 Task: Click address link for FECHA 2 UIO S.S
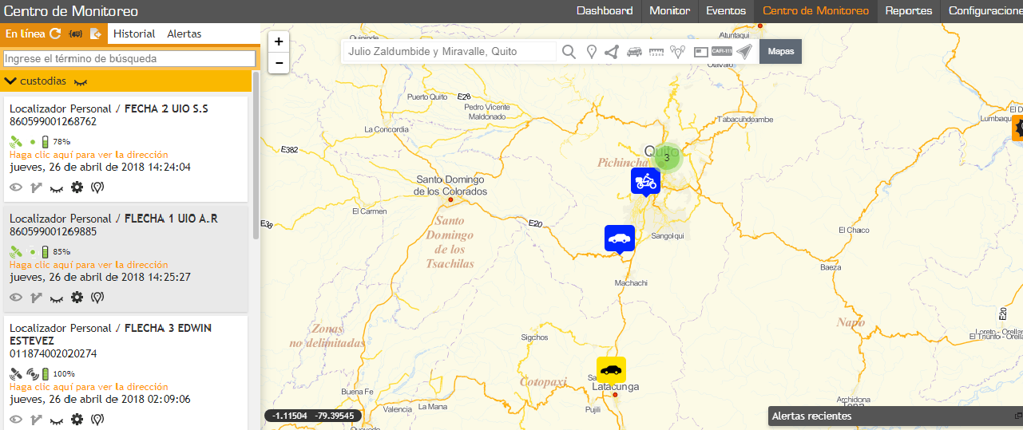(x=89, y=154)
